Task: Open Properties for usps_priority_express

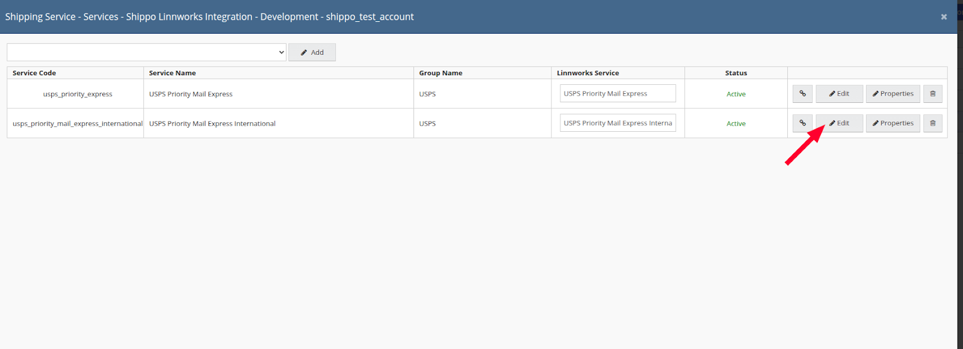Action: click(893, 94)
